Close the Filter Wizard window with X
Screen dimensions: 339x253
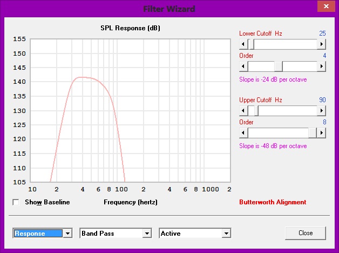tap(326, 6)
